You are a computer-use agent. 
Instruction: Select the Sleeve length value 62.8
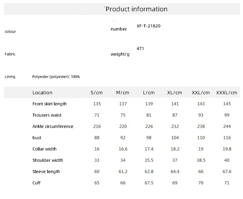[x=149, y=171]
